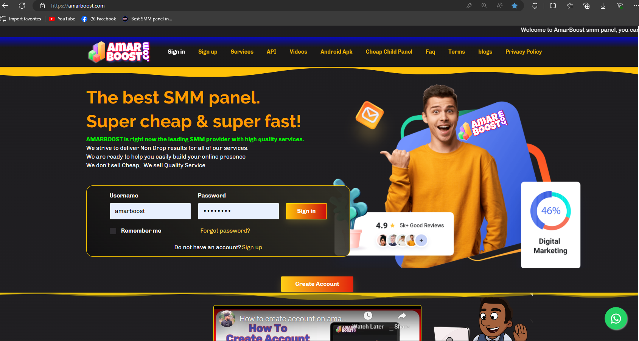Click the WhatsApp chat icon
Screen dimensions: 639x341
pos(616,319)
